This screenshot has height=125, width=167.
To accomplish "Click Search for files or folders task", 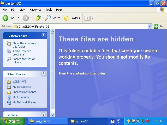I will click(x=24, y=60).
